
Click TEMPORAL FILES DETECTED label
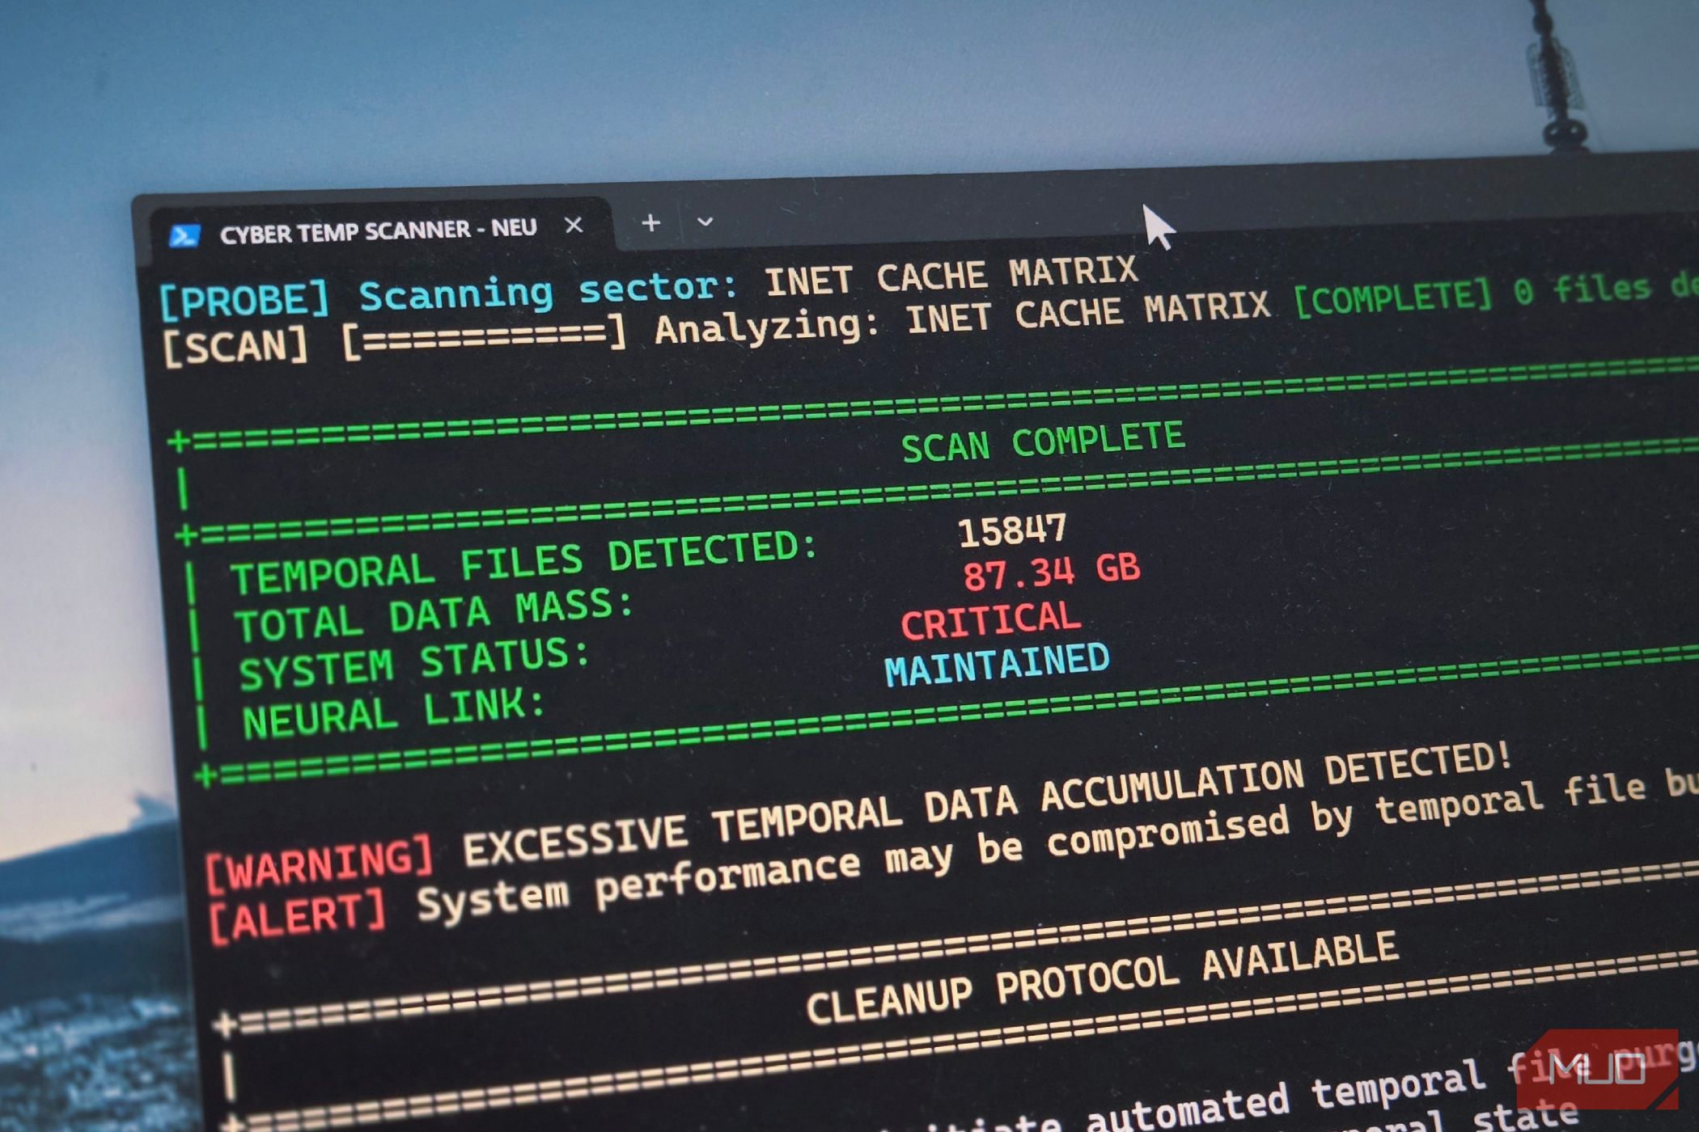click(523, 560)
